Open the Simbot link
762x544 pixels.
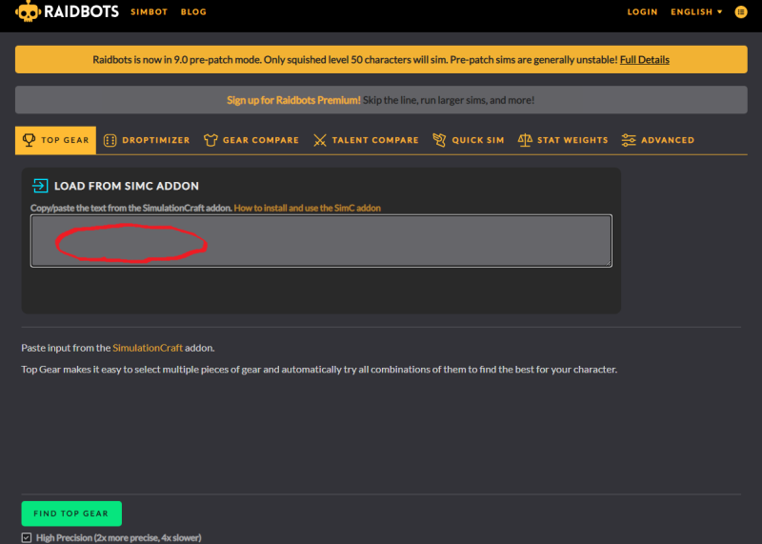[x=149, y=11]
